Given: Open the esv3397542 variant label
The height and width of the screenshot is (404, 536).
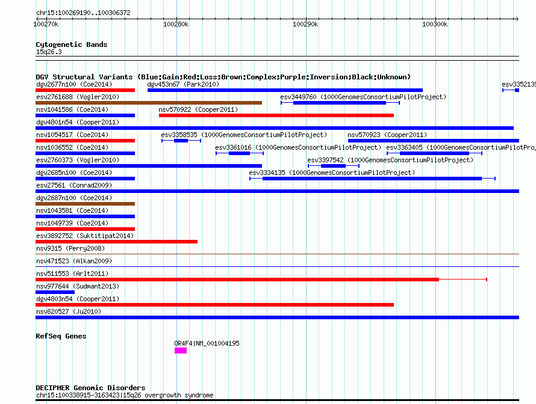Looking at the screenshot, I should tap(390, 160).
